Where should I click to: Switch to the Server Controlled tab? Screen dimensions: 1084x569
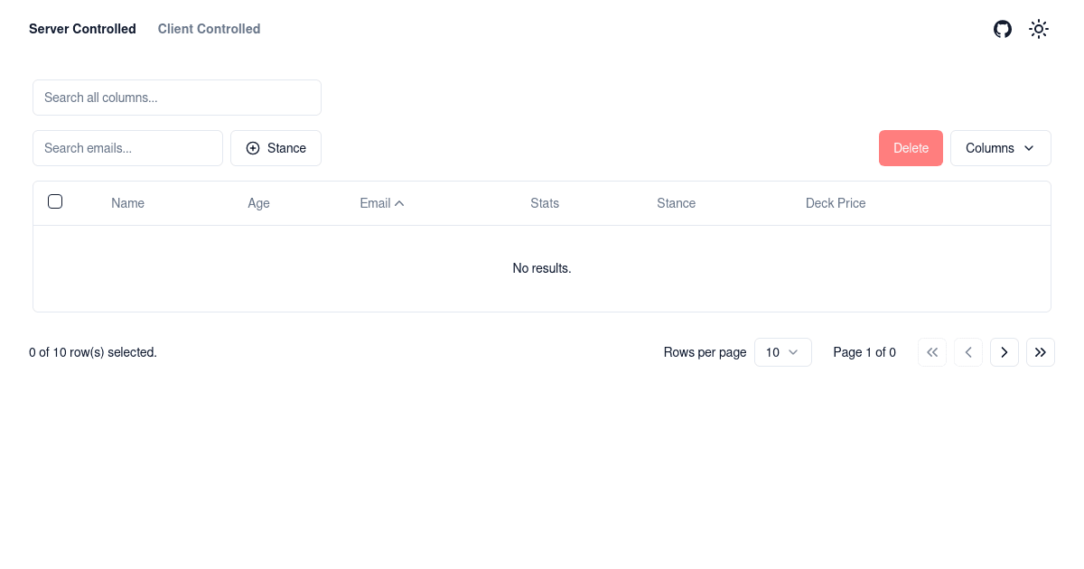82,29
